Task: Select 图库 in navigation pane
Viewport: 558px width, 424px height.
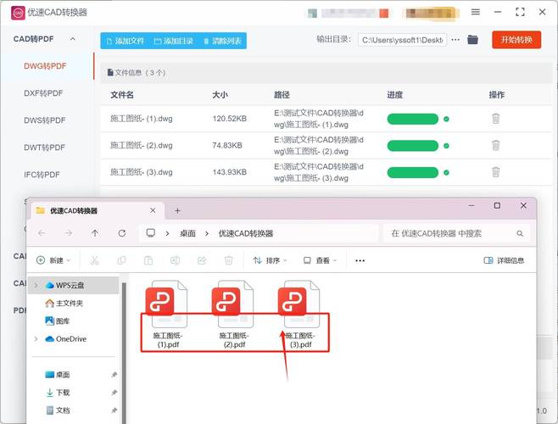Action: [x=58, y=321]
